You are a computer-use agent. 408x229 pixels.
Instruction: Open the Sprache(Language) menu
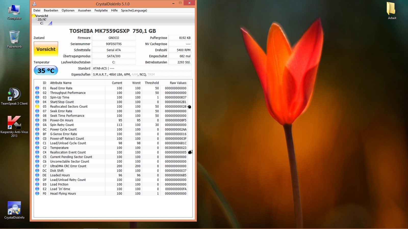pyautogui.click(x=134, y=10)
